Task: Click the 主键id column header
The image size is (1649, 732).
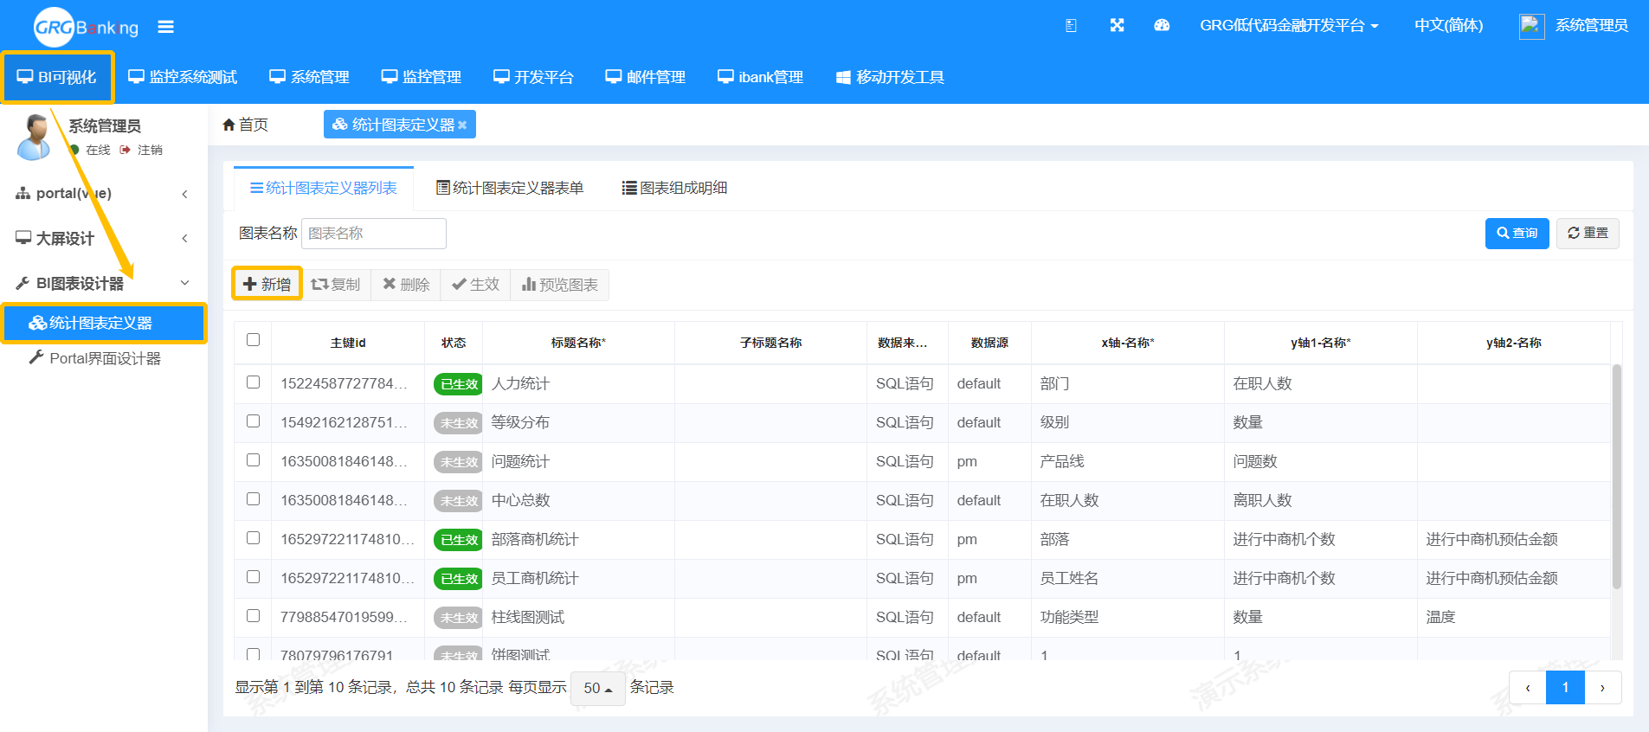Action: 348,343
